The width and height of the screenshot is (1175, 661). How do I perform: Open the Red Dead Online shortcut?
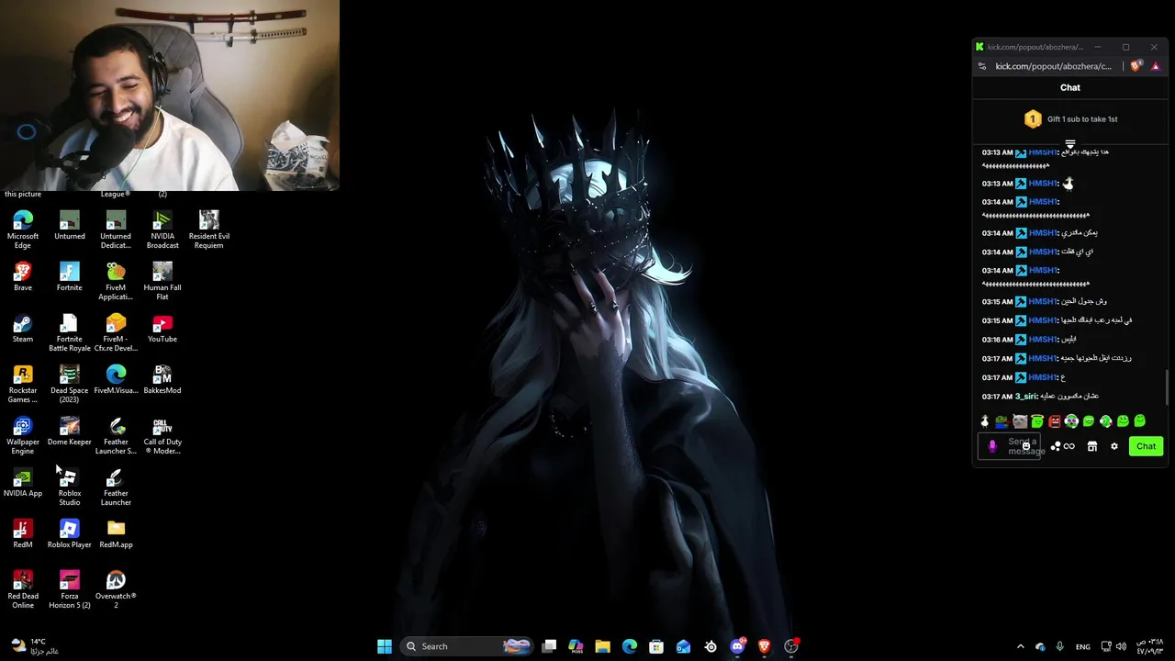[23, 589]
